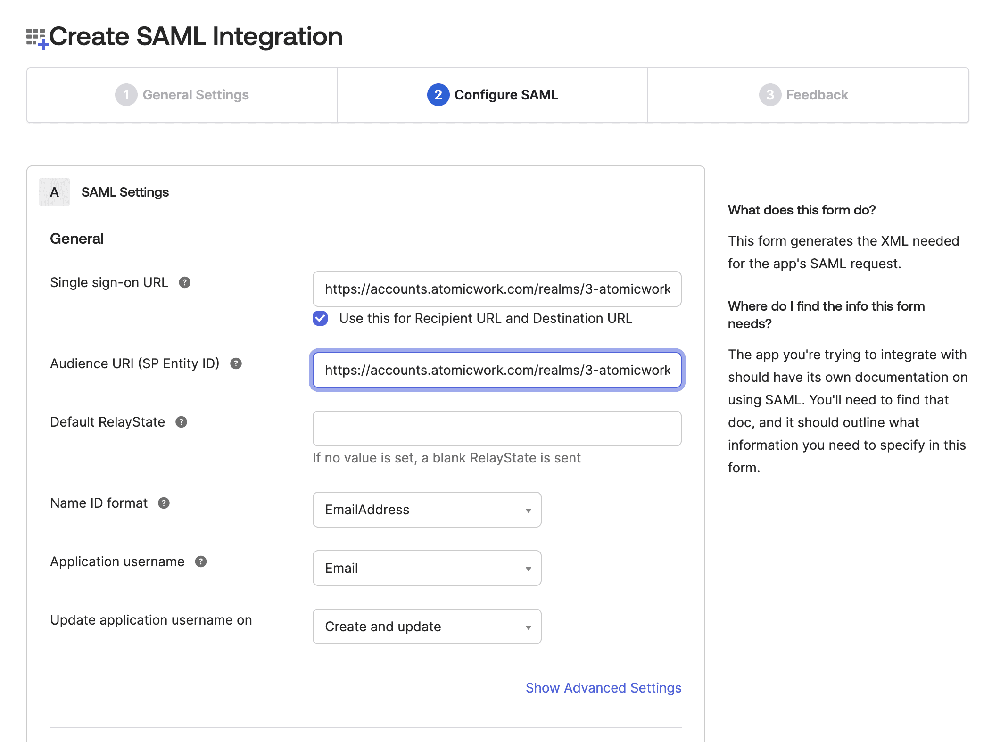Click the step 3 number badge
Screen dimensions: 992x742
pyautogui.click(x=770, y=95)
